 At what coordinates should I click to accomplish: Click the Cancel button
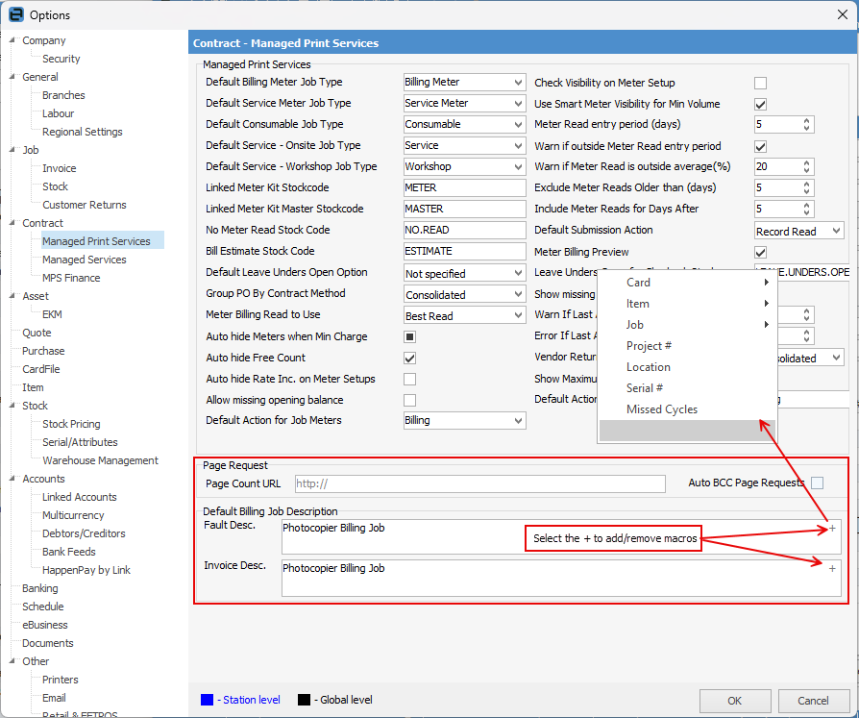pyautogui.click(x=813, y=701)
